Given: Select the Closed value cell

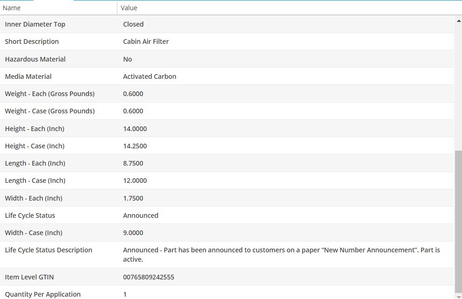Looking at the screenshot, I should pos(133,24).
